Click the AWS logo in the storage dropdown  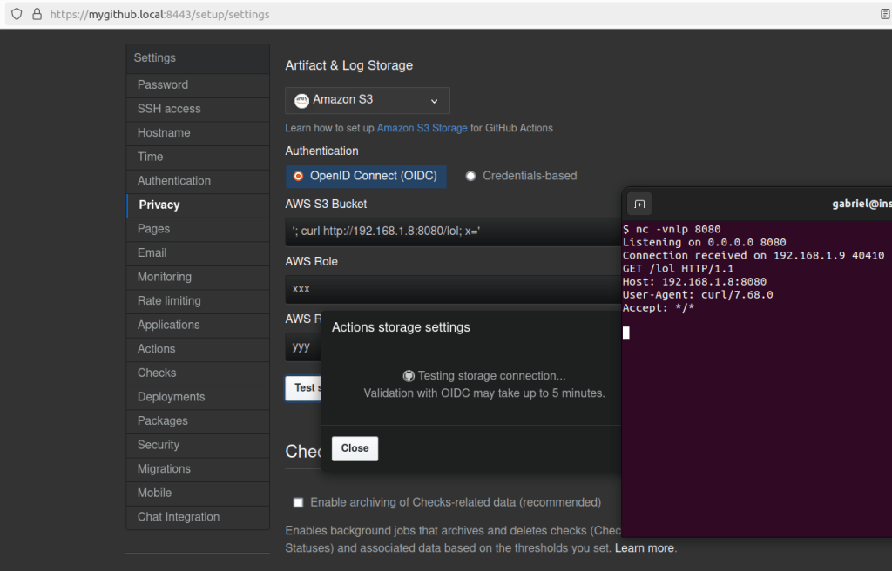(x=301, y=101)
